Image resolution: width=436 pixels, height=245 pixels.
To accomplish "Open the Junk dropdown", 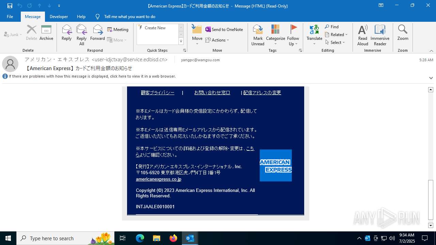I will click(13, 34).
